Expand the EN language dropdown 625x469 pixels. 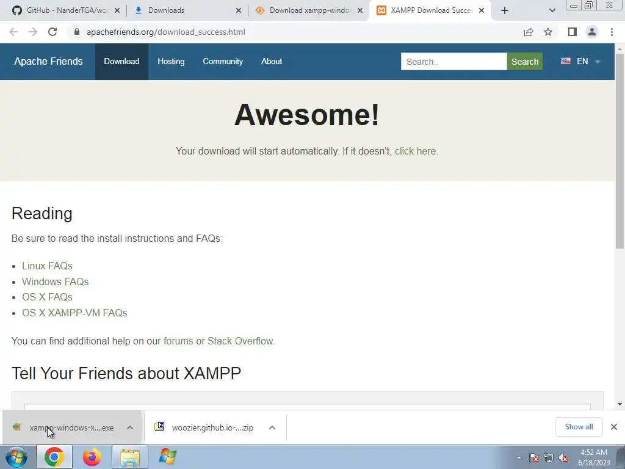pyautogui.click(x=588, y=62)
